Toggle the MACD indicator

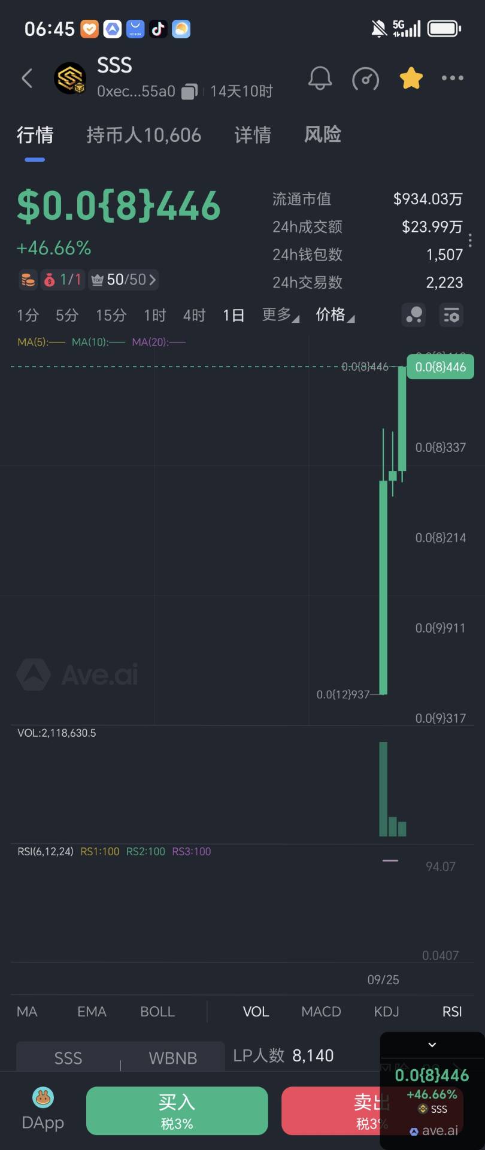[321, 1012]
